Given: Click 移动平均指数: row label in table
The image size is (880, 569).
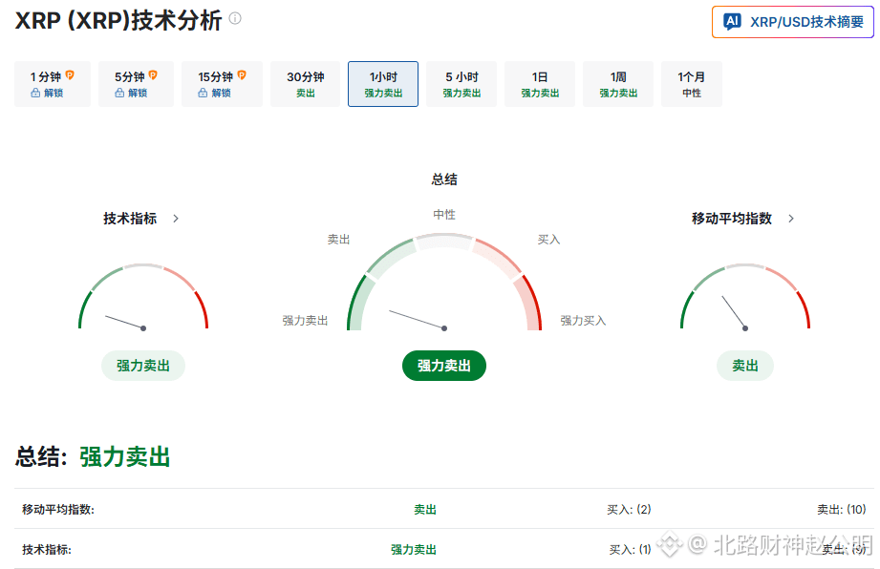Looking at the screenshot, I should [x=58, y=510].
